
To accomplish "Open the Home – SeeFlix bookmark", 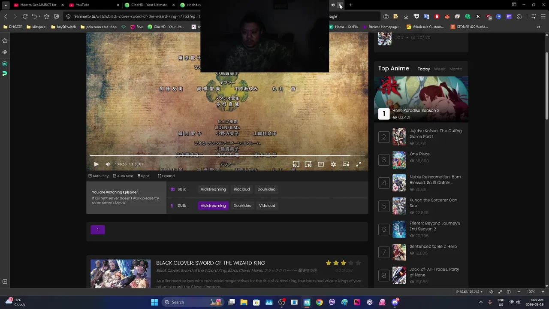I will coord(344,27).
